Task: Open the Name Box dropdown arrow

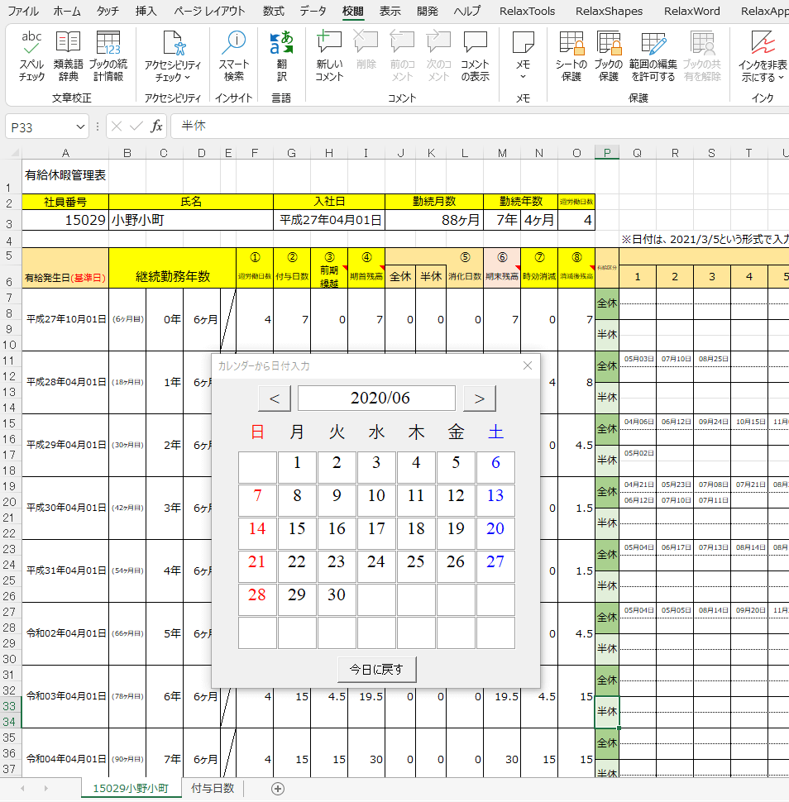Action: pyautogui.click(x=80, y=127)
